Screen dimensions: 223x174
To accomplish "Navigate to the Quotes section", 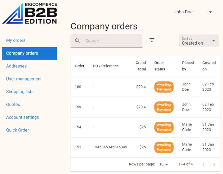I will coord(13,104).
